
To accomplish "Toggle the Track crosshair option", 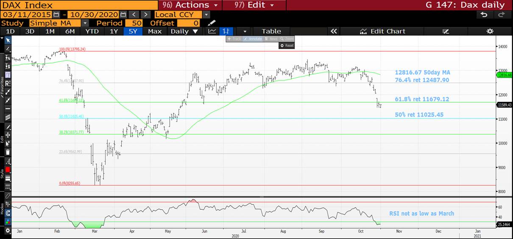I will [x=234, y=39].
